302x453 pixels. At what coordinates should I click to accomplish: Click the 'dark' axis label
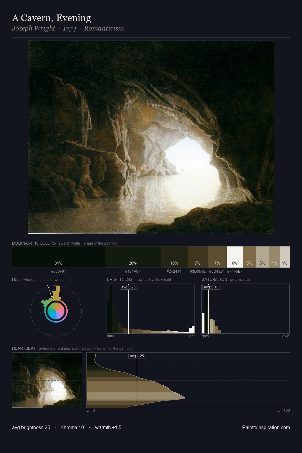[111, 336]
